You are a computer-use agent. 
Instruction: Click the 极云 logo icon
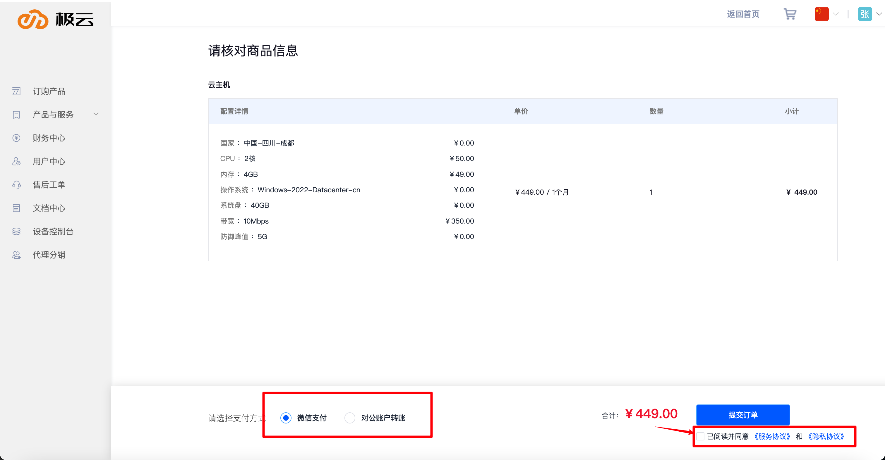pyautogui.click(x=33, y=19)
